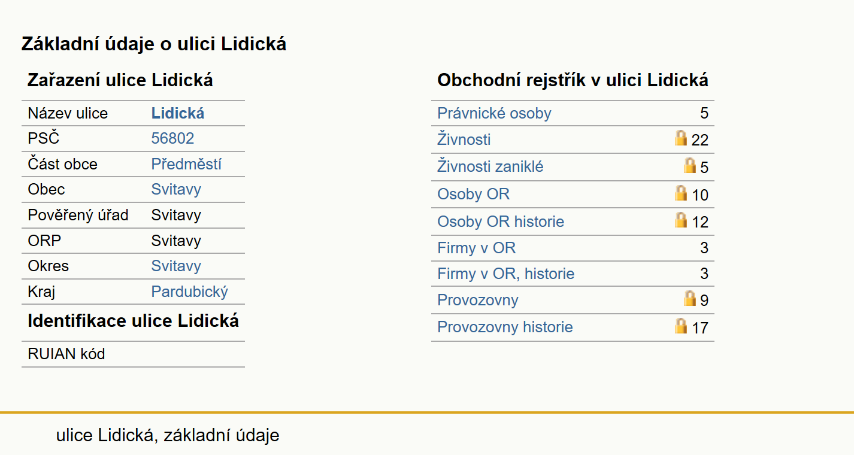The height and width of the screenshot is (455, 854).
Task: Click the lock icon beside Provozovny count
Action: [x=690, y=298]
